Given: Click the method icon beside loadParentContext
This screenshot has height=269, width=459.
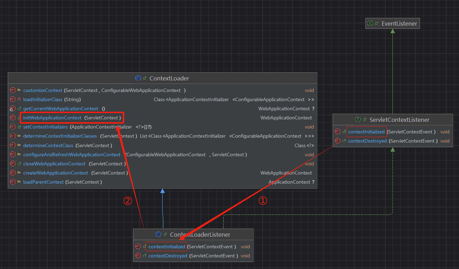Looking at the screenshot, I should pos(13,182).
